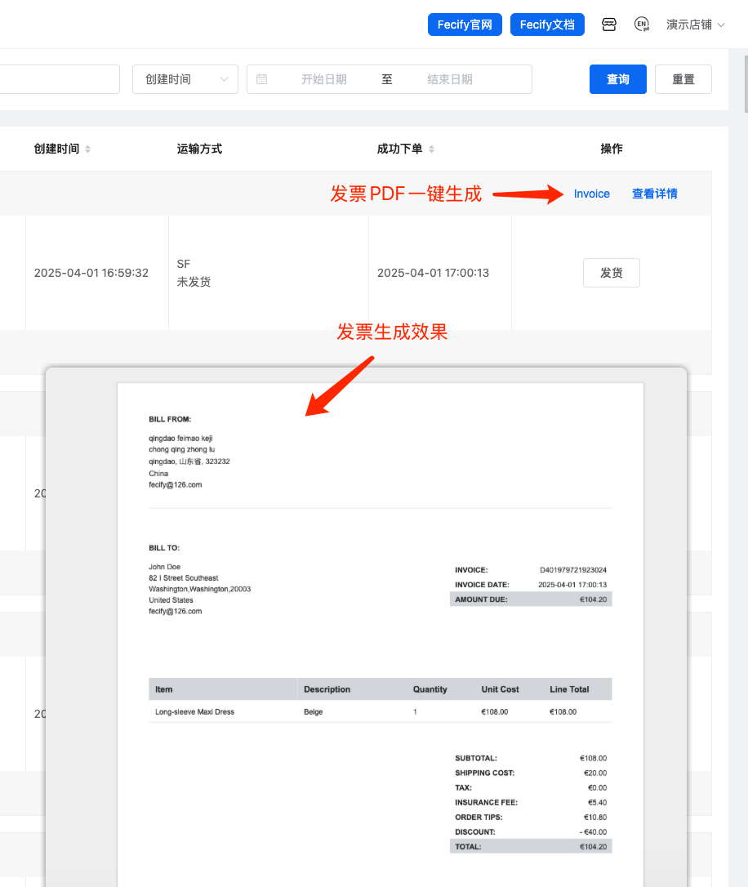This screenshot has width=748, height=887.
Task: Click the DISCOUNT - €40.00 line
Action: pyautogui.click(x=531, y=832)
